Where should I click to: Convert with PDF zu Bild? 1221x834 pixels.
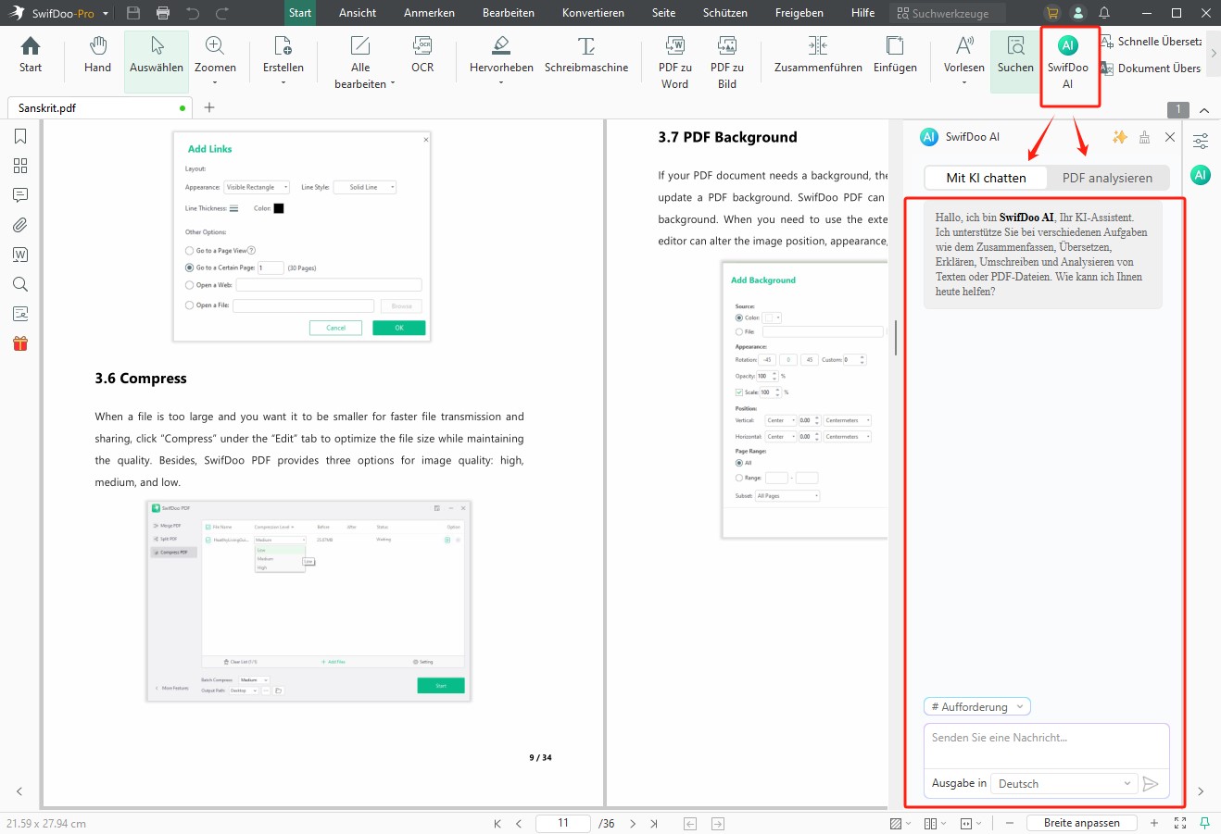(x=727, y=62)
